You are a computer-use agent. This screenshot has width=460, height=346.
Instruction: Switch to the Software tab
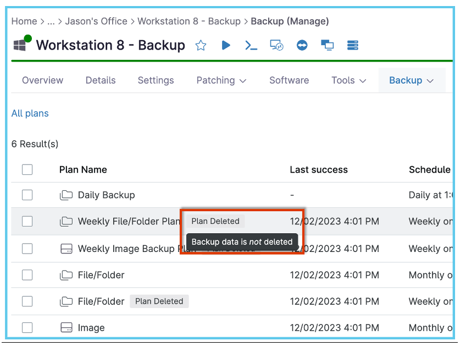(x=289, y=80)
